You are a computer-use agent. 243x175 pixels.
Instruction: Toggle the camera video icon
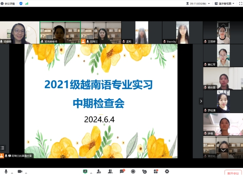(x=20, y=171)
